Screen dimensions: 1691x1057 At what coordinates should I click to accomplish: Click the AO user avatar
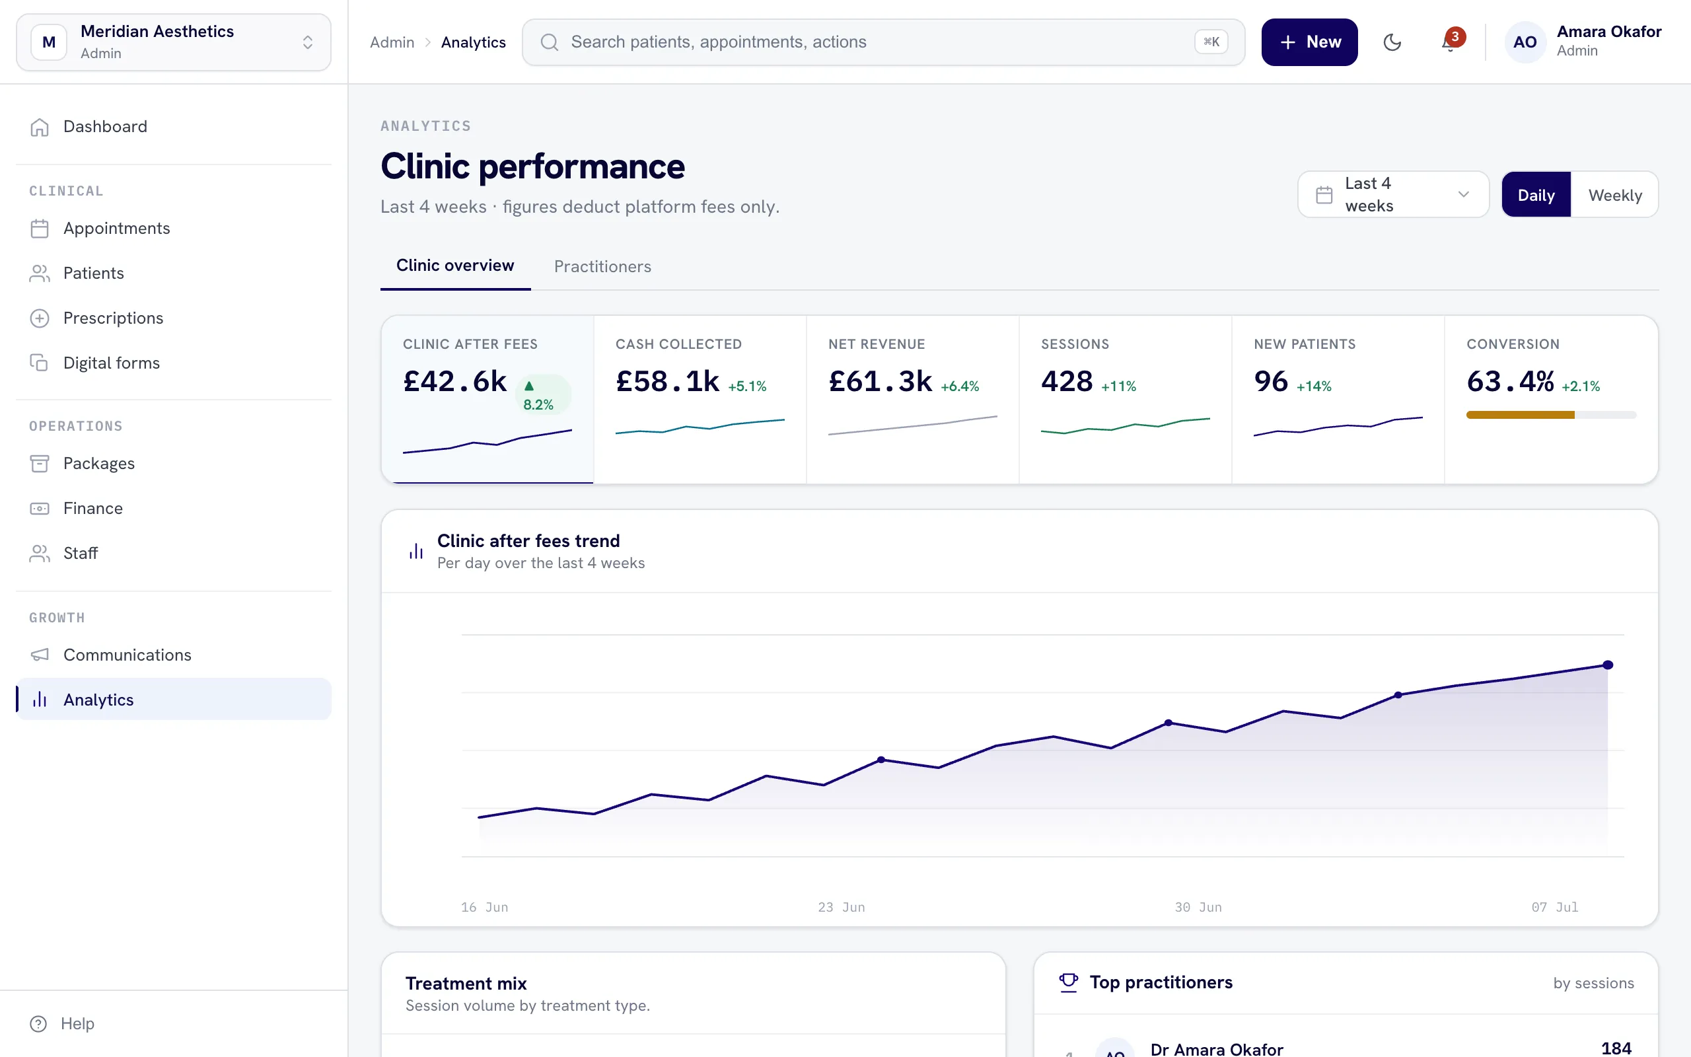(x=1525, y=42)
